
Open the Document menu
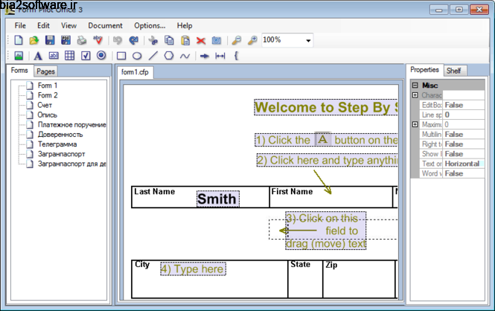105,25
